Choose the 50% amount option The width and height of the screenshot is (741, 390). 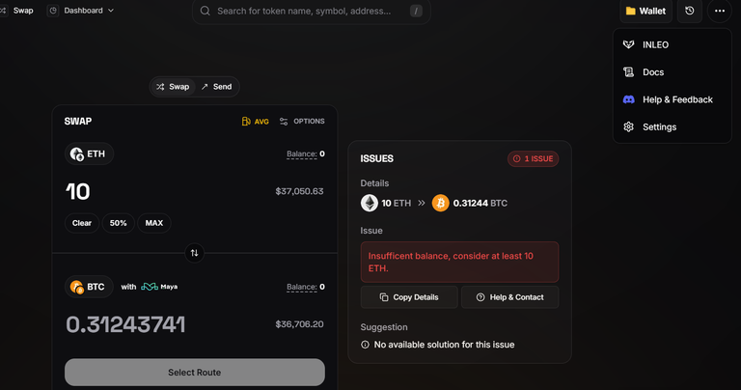(x=118, y=223)
